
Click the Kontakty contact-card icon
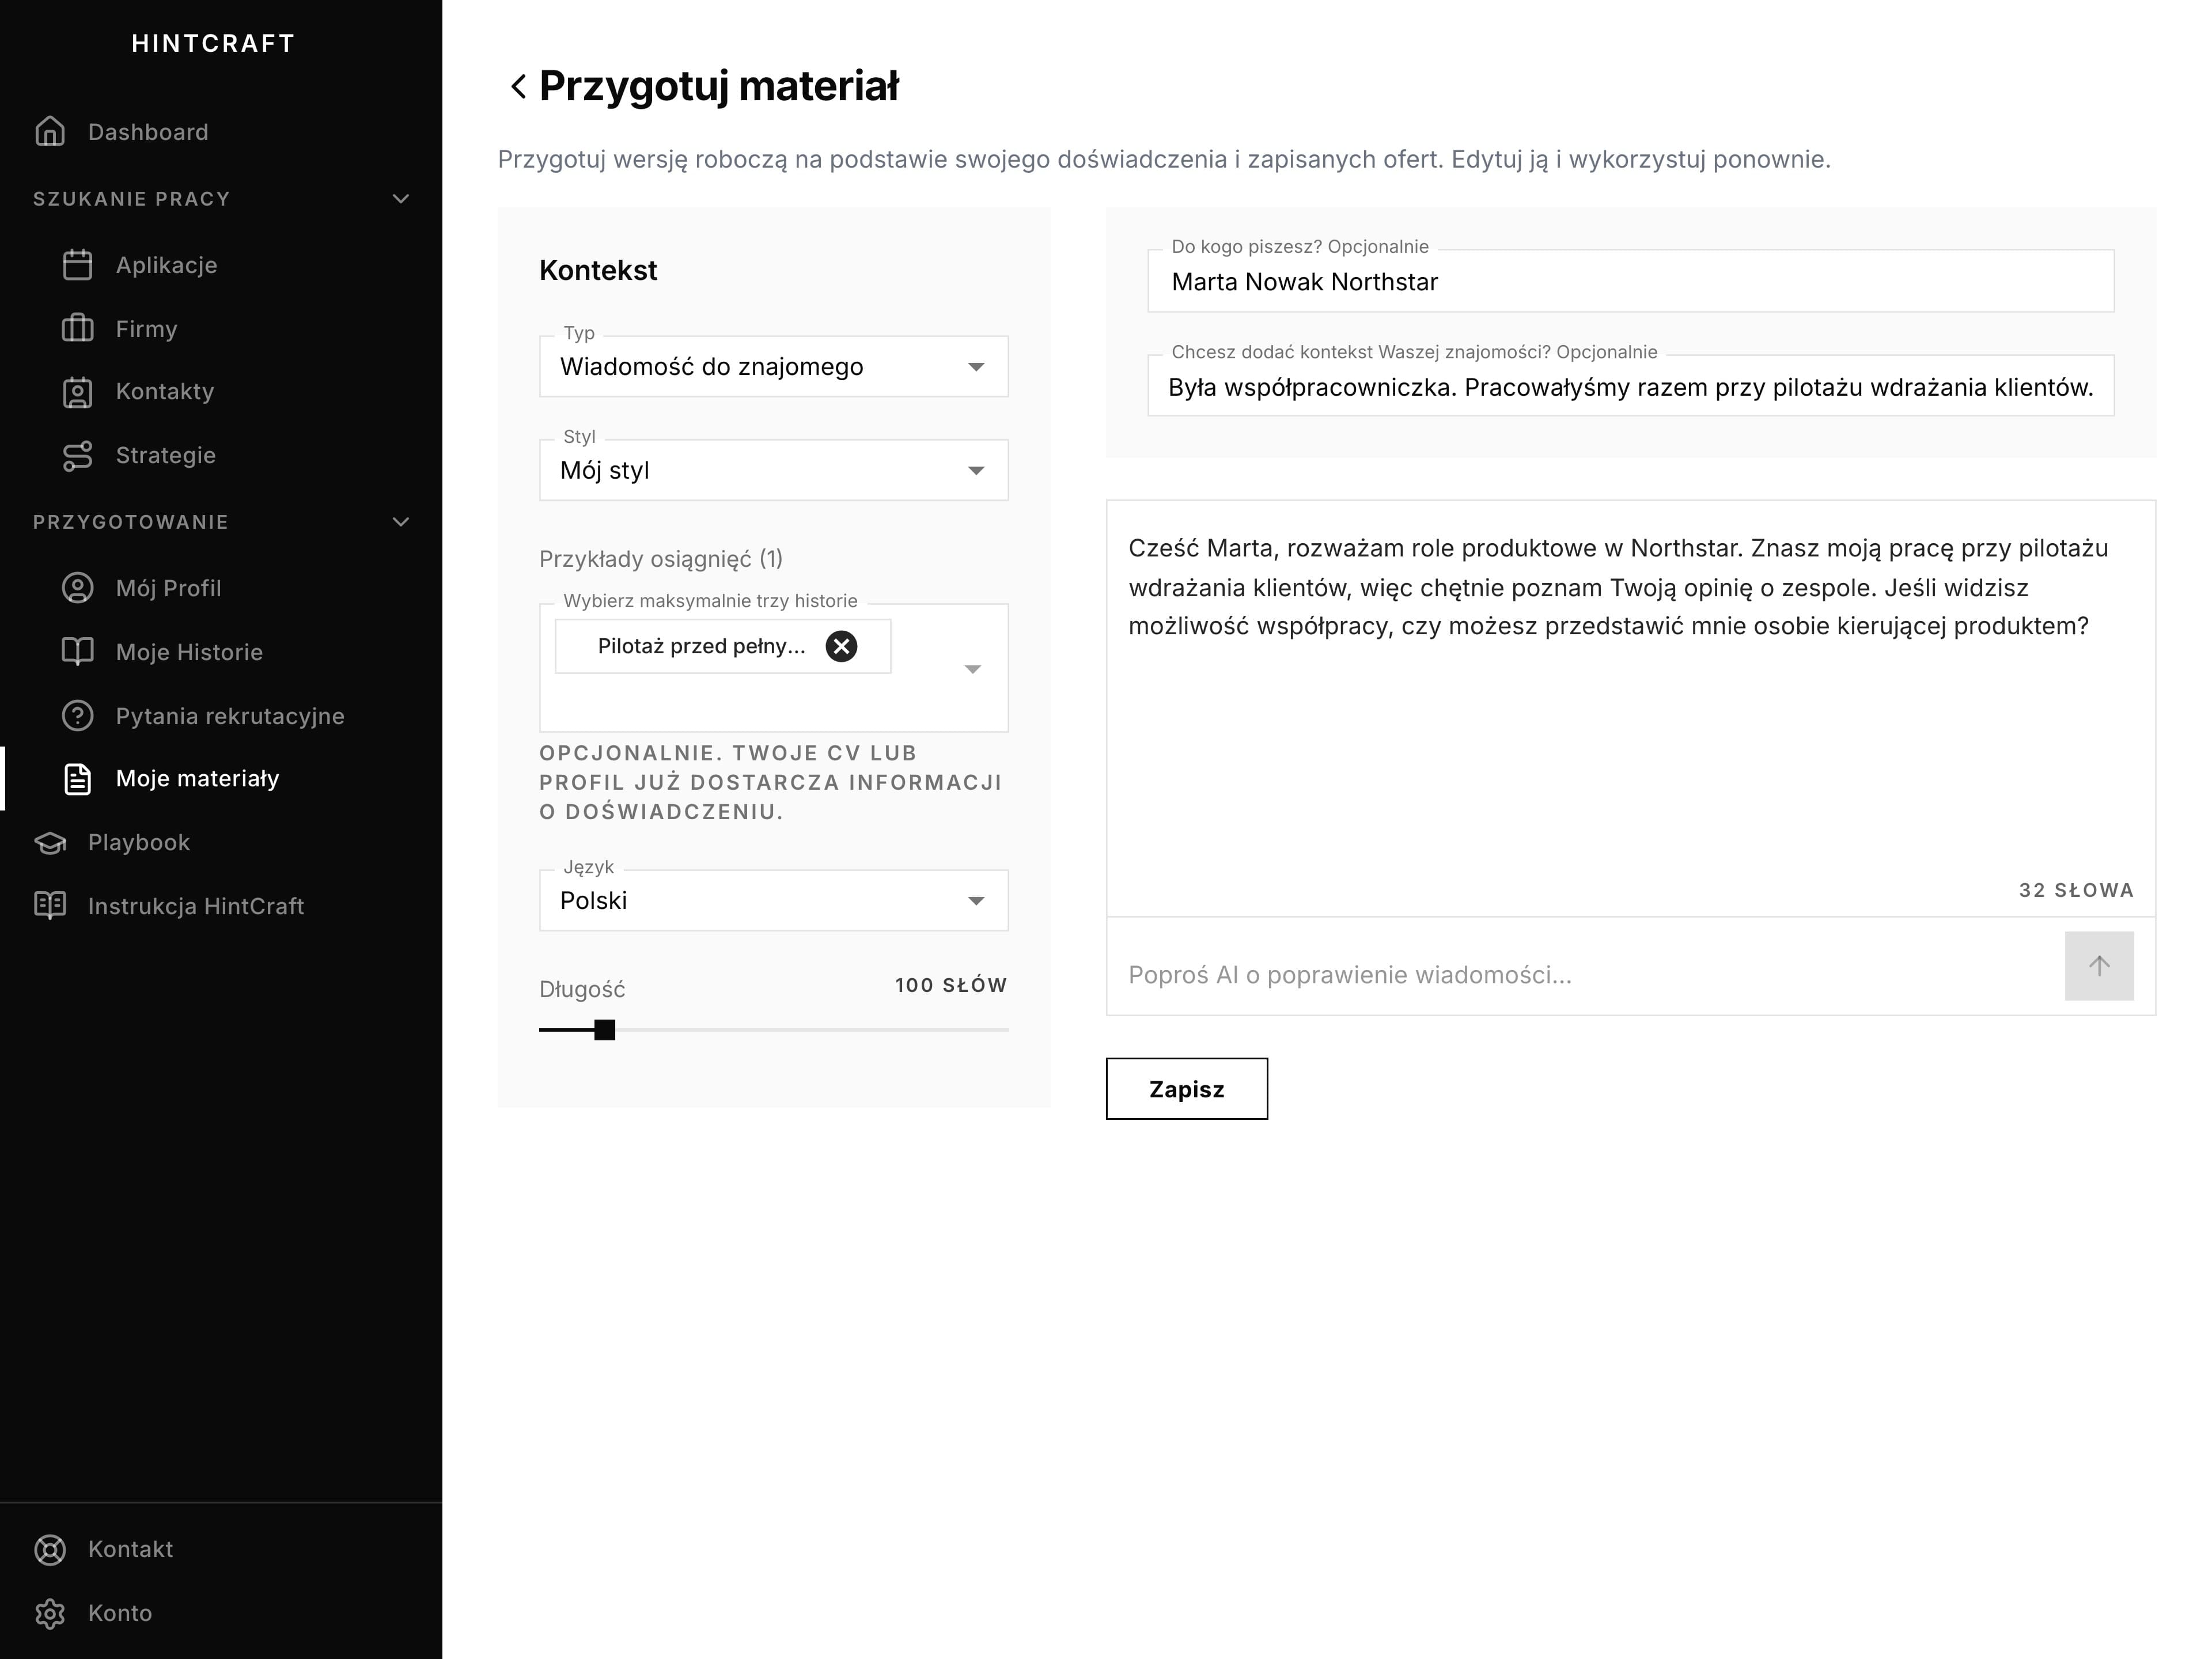click(x=77, y=392)
